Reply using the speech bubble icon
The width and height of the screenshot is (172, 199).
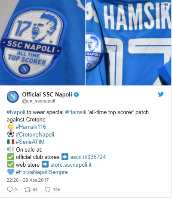point(10,190)
